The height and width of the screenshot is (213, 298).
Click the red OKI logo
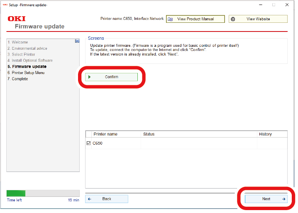click(x=17, y=19)
